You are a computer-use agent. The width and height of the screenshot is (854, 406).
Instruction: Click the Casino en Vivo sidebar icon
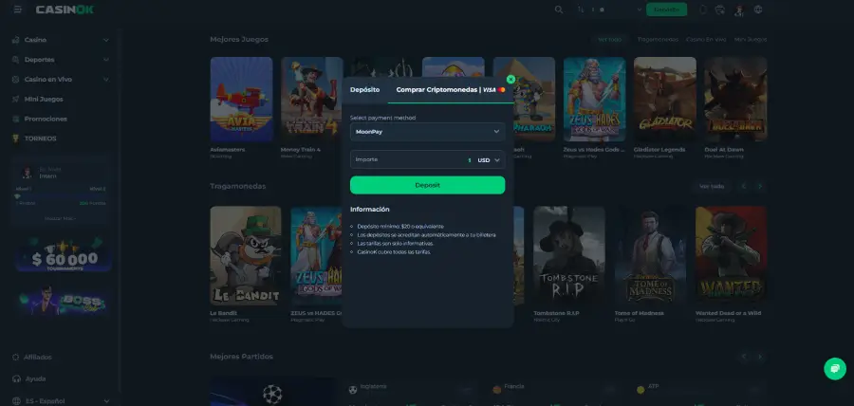pyautogui.click(x=15, y=80)
